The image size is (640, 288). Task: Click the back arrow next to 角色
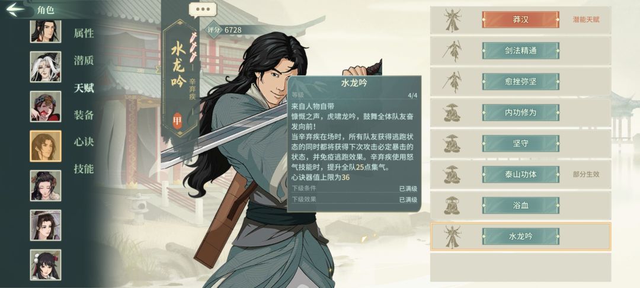[16, 9]
